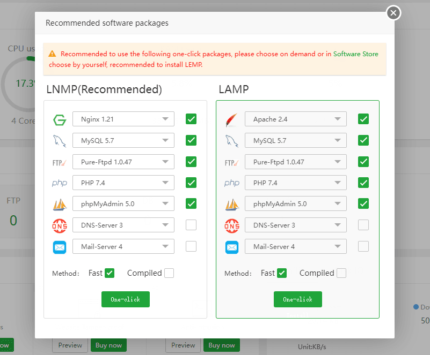This screenshot has height=355, width=430.
Task: Select the phpMyAdmin sailboat icon under LAMP
Action: coord(231,203)
